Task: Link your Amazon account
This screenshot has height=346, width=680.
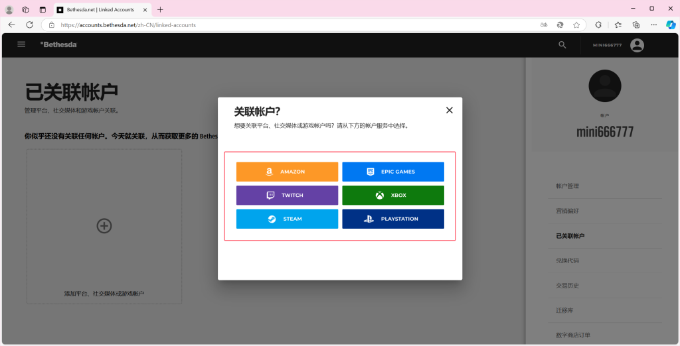Action: (287, 172)
